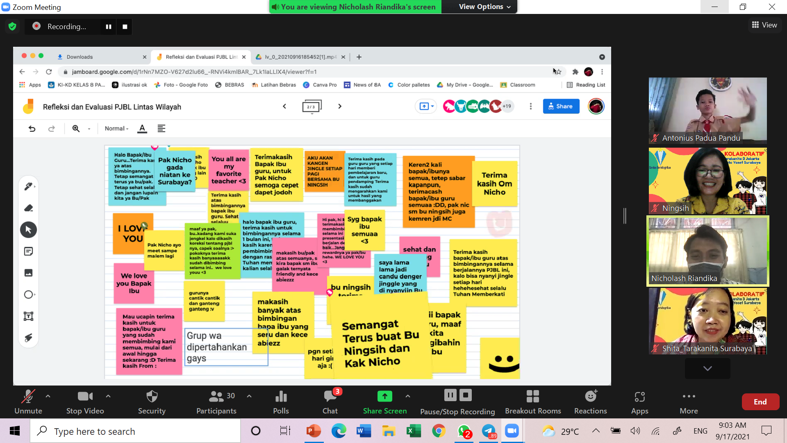This screenshot has height=443, width=787.
Task: Open Zoom Apps
Action: 639,402
